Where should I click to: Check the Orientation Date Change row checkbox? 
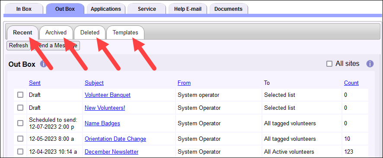pyautogui.click(x=20, y=139)
